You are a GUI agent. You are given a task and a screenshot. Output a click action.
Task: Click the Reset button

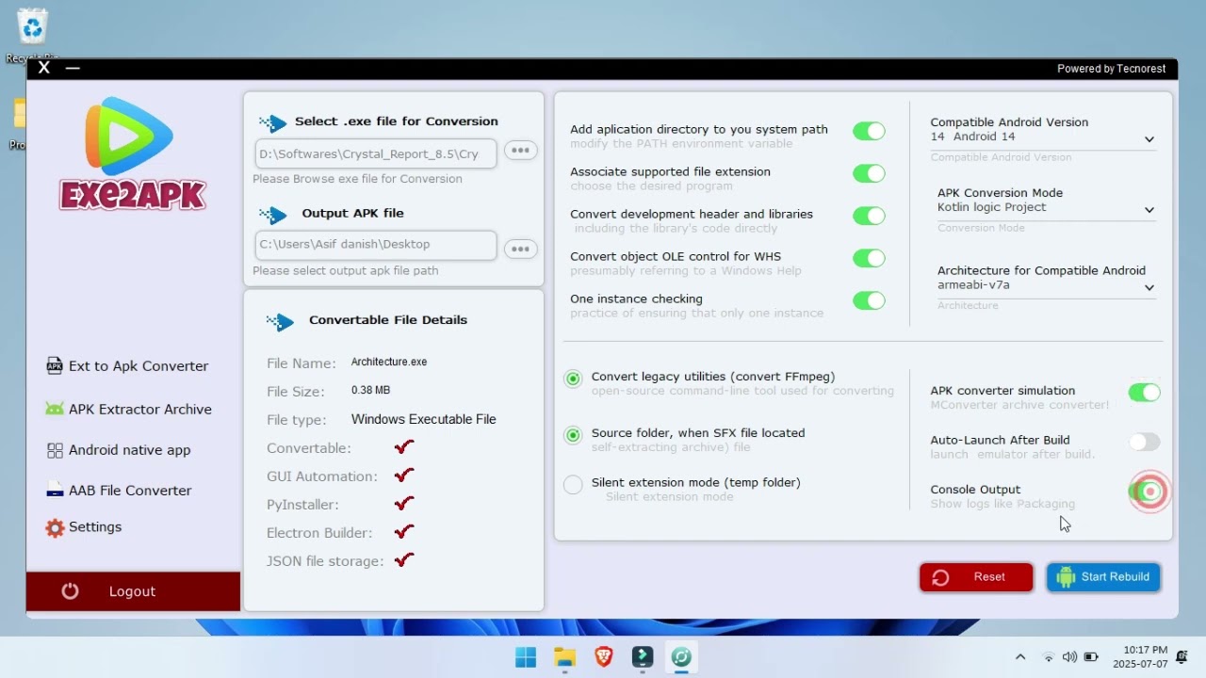click(976, 577)
